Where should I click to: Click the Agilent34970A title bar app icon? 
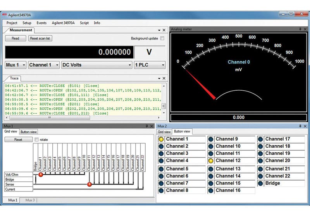click(x=4, y=15)
